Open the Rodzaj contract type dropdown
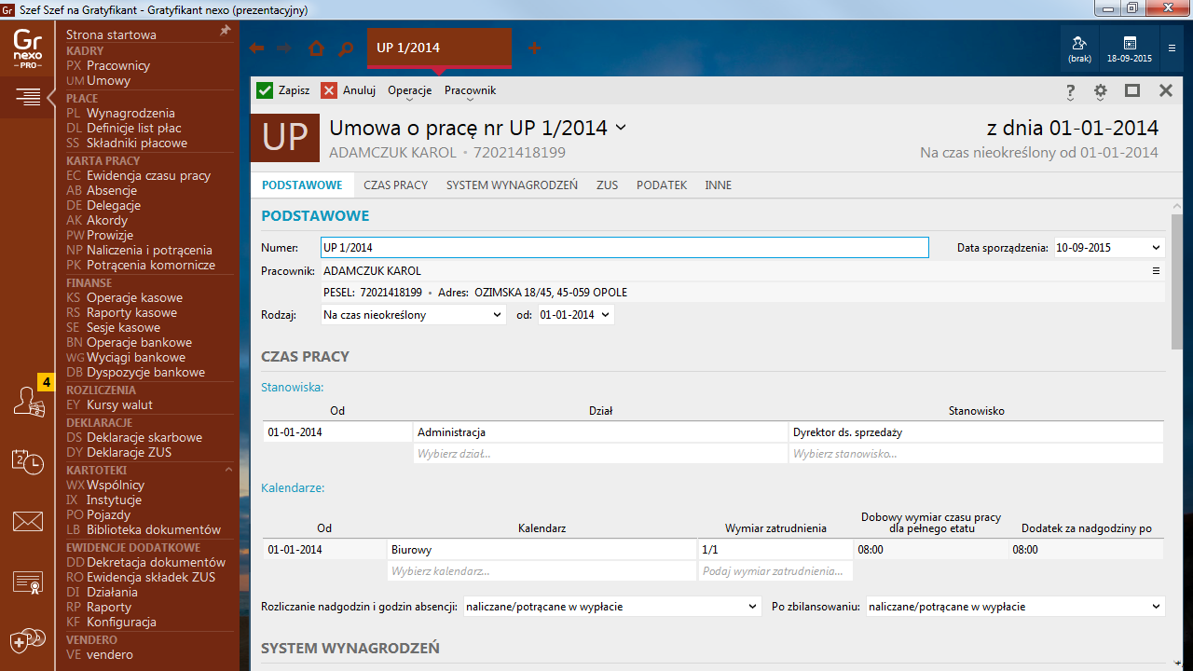1193x671 pixels. pyautogui.click(x=413, y=315)
